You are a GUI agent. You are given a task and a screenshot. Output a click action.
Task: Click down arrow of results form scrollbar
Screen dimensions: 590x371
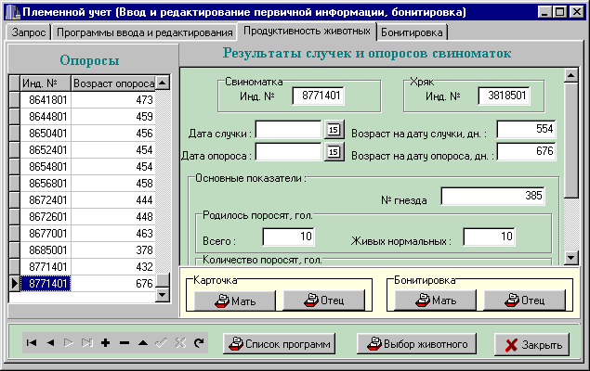click(571, 258)
